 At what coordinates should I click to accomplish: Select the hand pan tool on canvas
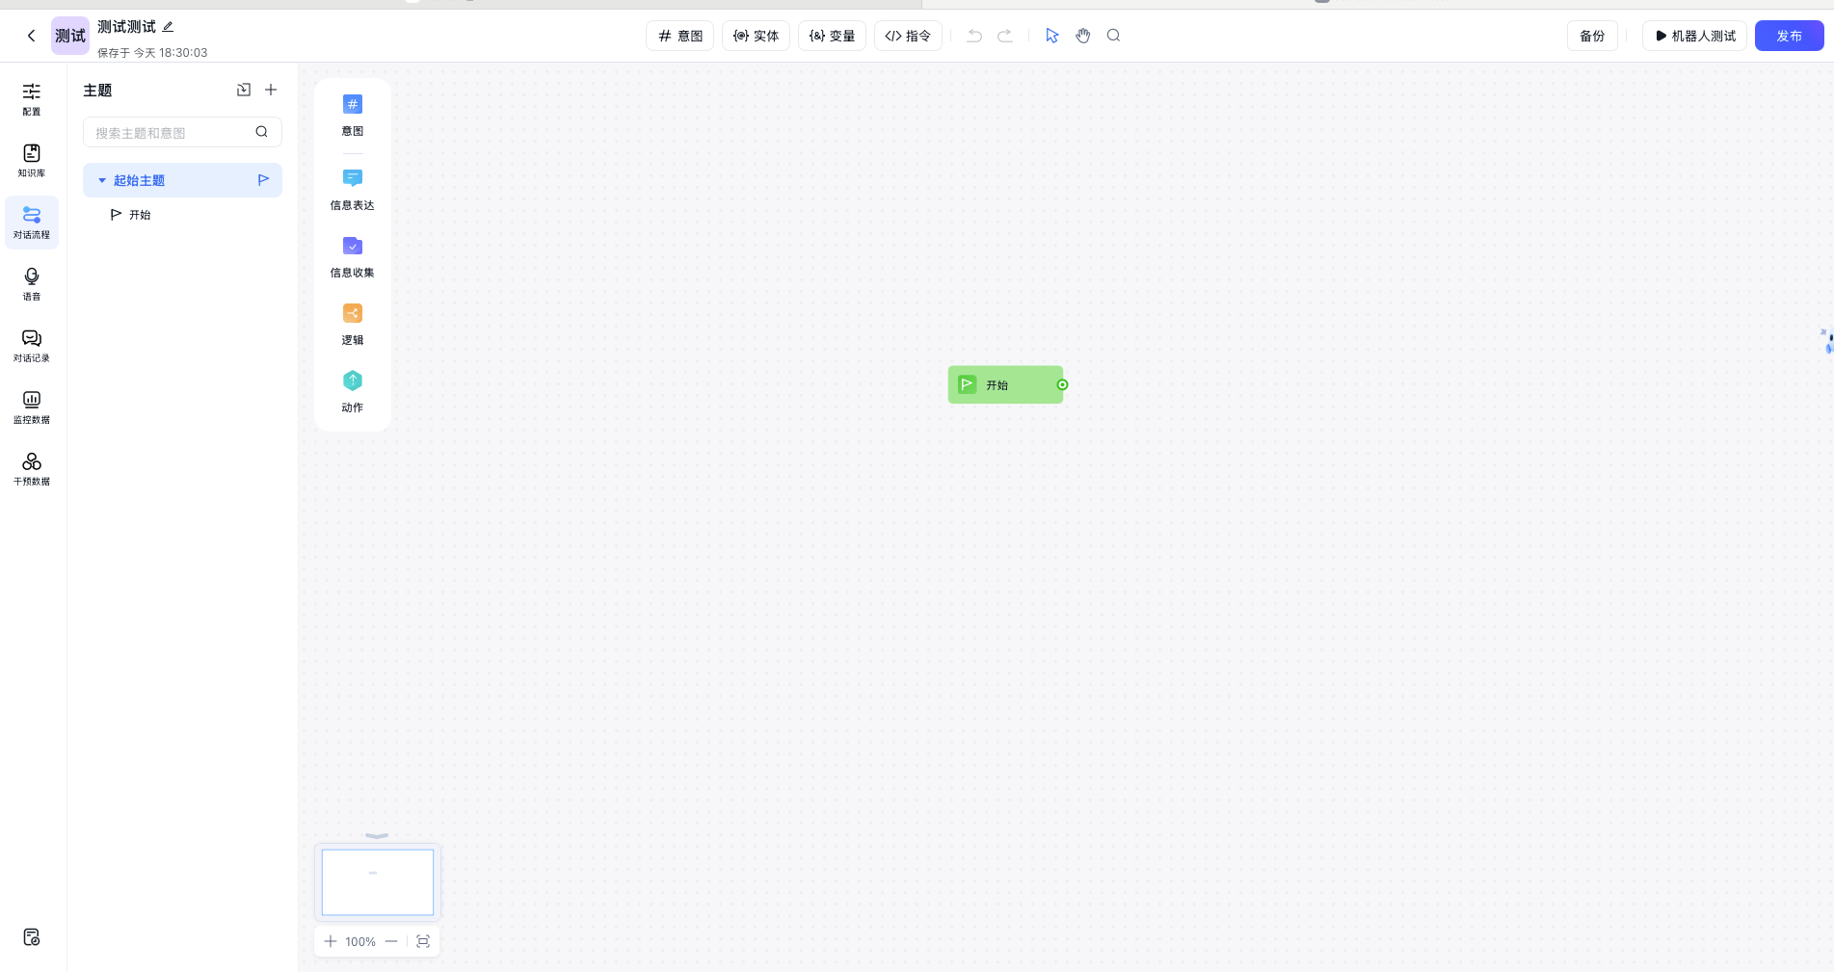(x=1082, y=36)
